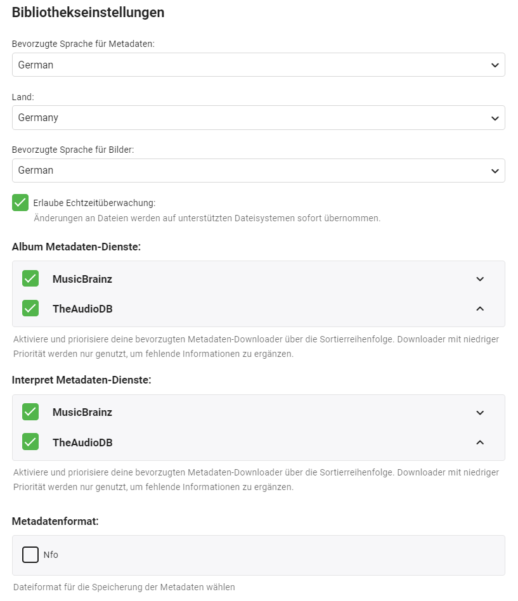Viewport: 518px width, 601px height.
Task: Uncheck MusicBrainz under Interpret Metadaten-Dienste
Action: (x=30, y=412)
